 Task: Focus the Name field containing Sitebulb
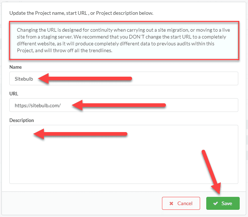coord(124,78)
